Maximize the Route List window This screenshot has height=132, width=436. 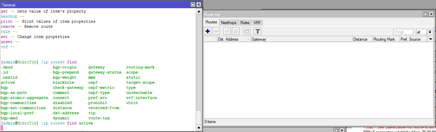pyautogui.click(x=425, y=14)
